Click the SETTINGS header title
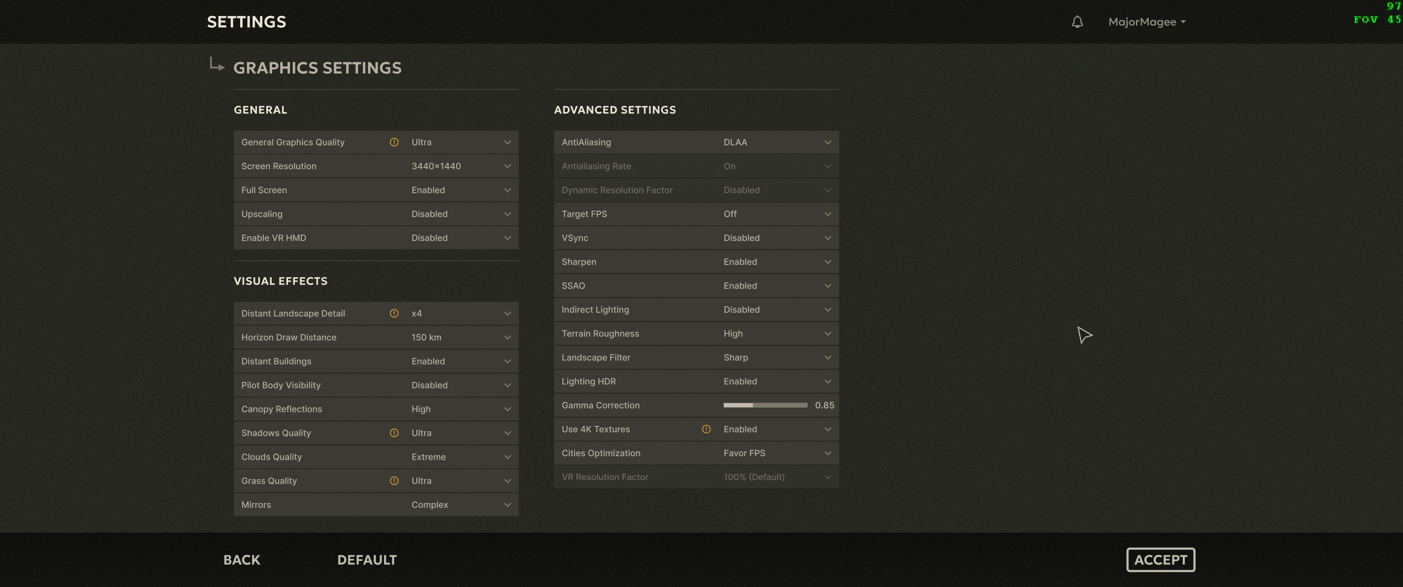 tap(246, 22)
